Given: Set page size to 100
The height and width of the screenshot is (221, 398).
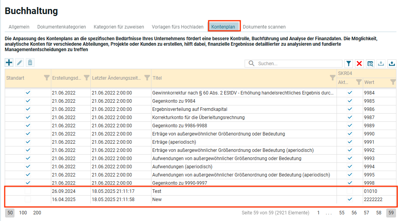Looking at the screenshot, I should point(23,213).
